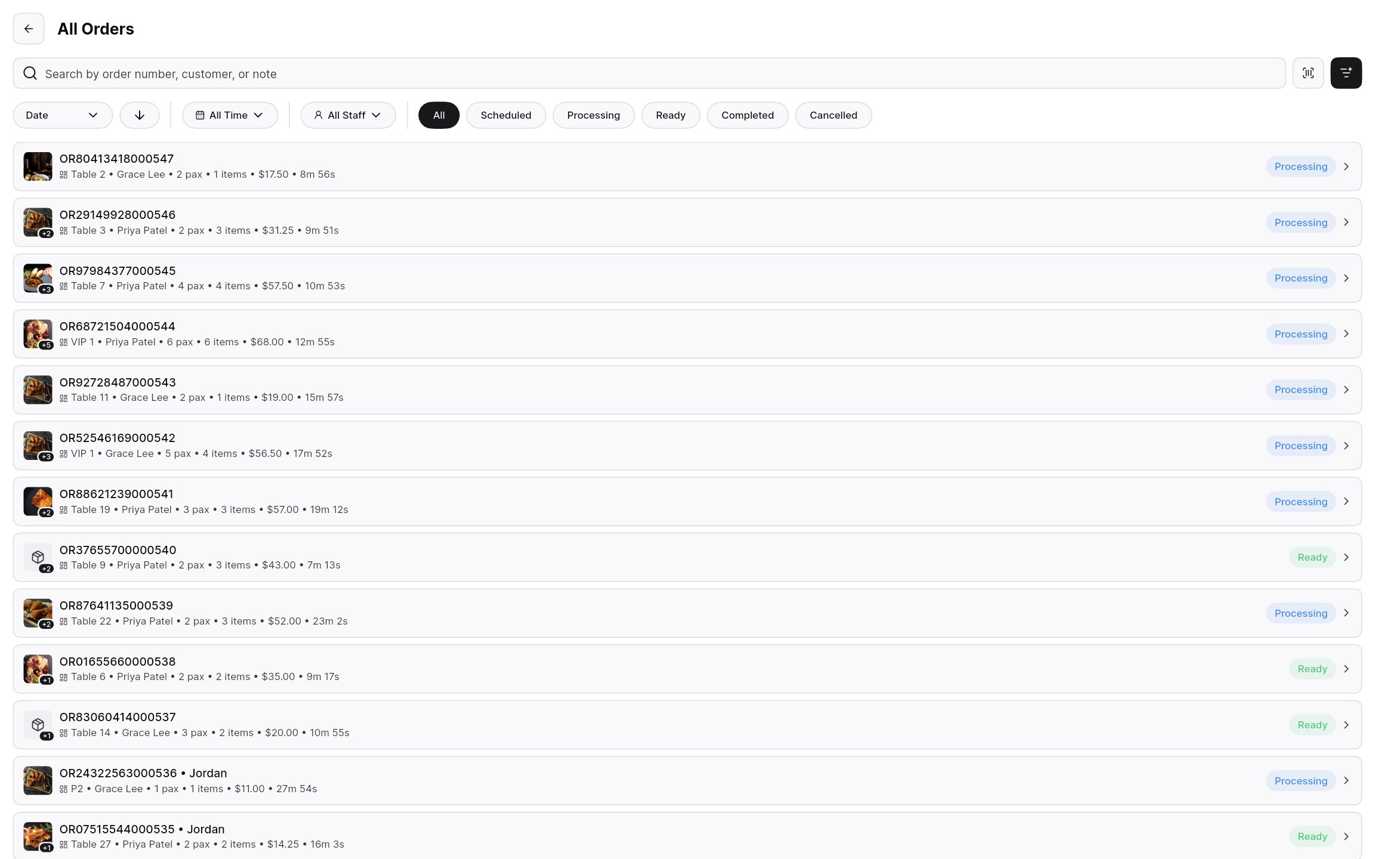Show Completed orders
Viewport: 1375px width, 859px height.
tap(747, 115)
